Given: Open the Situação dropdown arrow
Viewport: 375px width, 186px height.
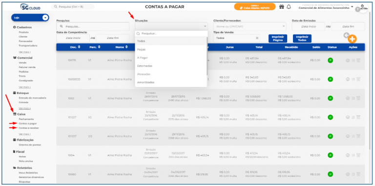Looking at the screenshot, I should click(x=205, y=26).
